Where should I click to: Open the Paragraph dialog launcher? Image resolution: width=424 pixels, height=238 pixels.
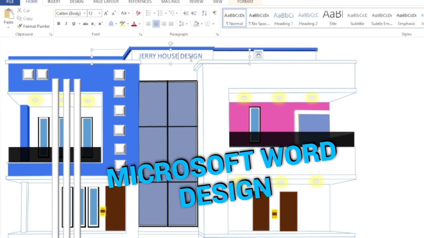point(217,34)
